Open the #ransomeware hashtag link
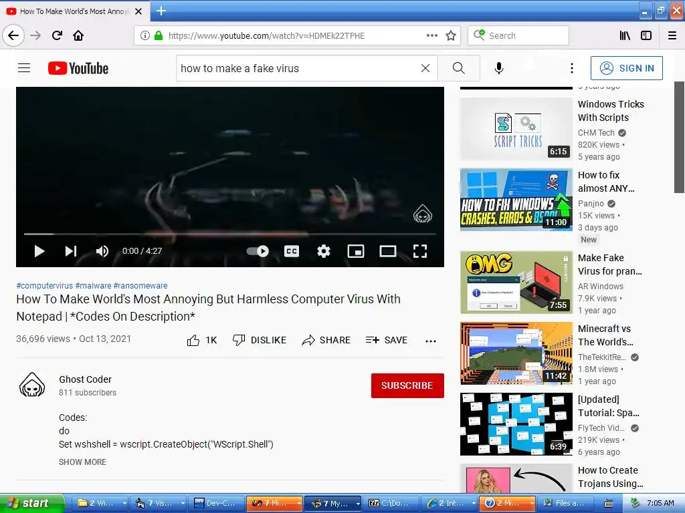Screen dimensions: 685x513 [140, 286]
